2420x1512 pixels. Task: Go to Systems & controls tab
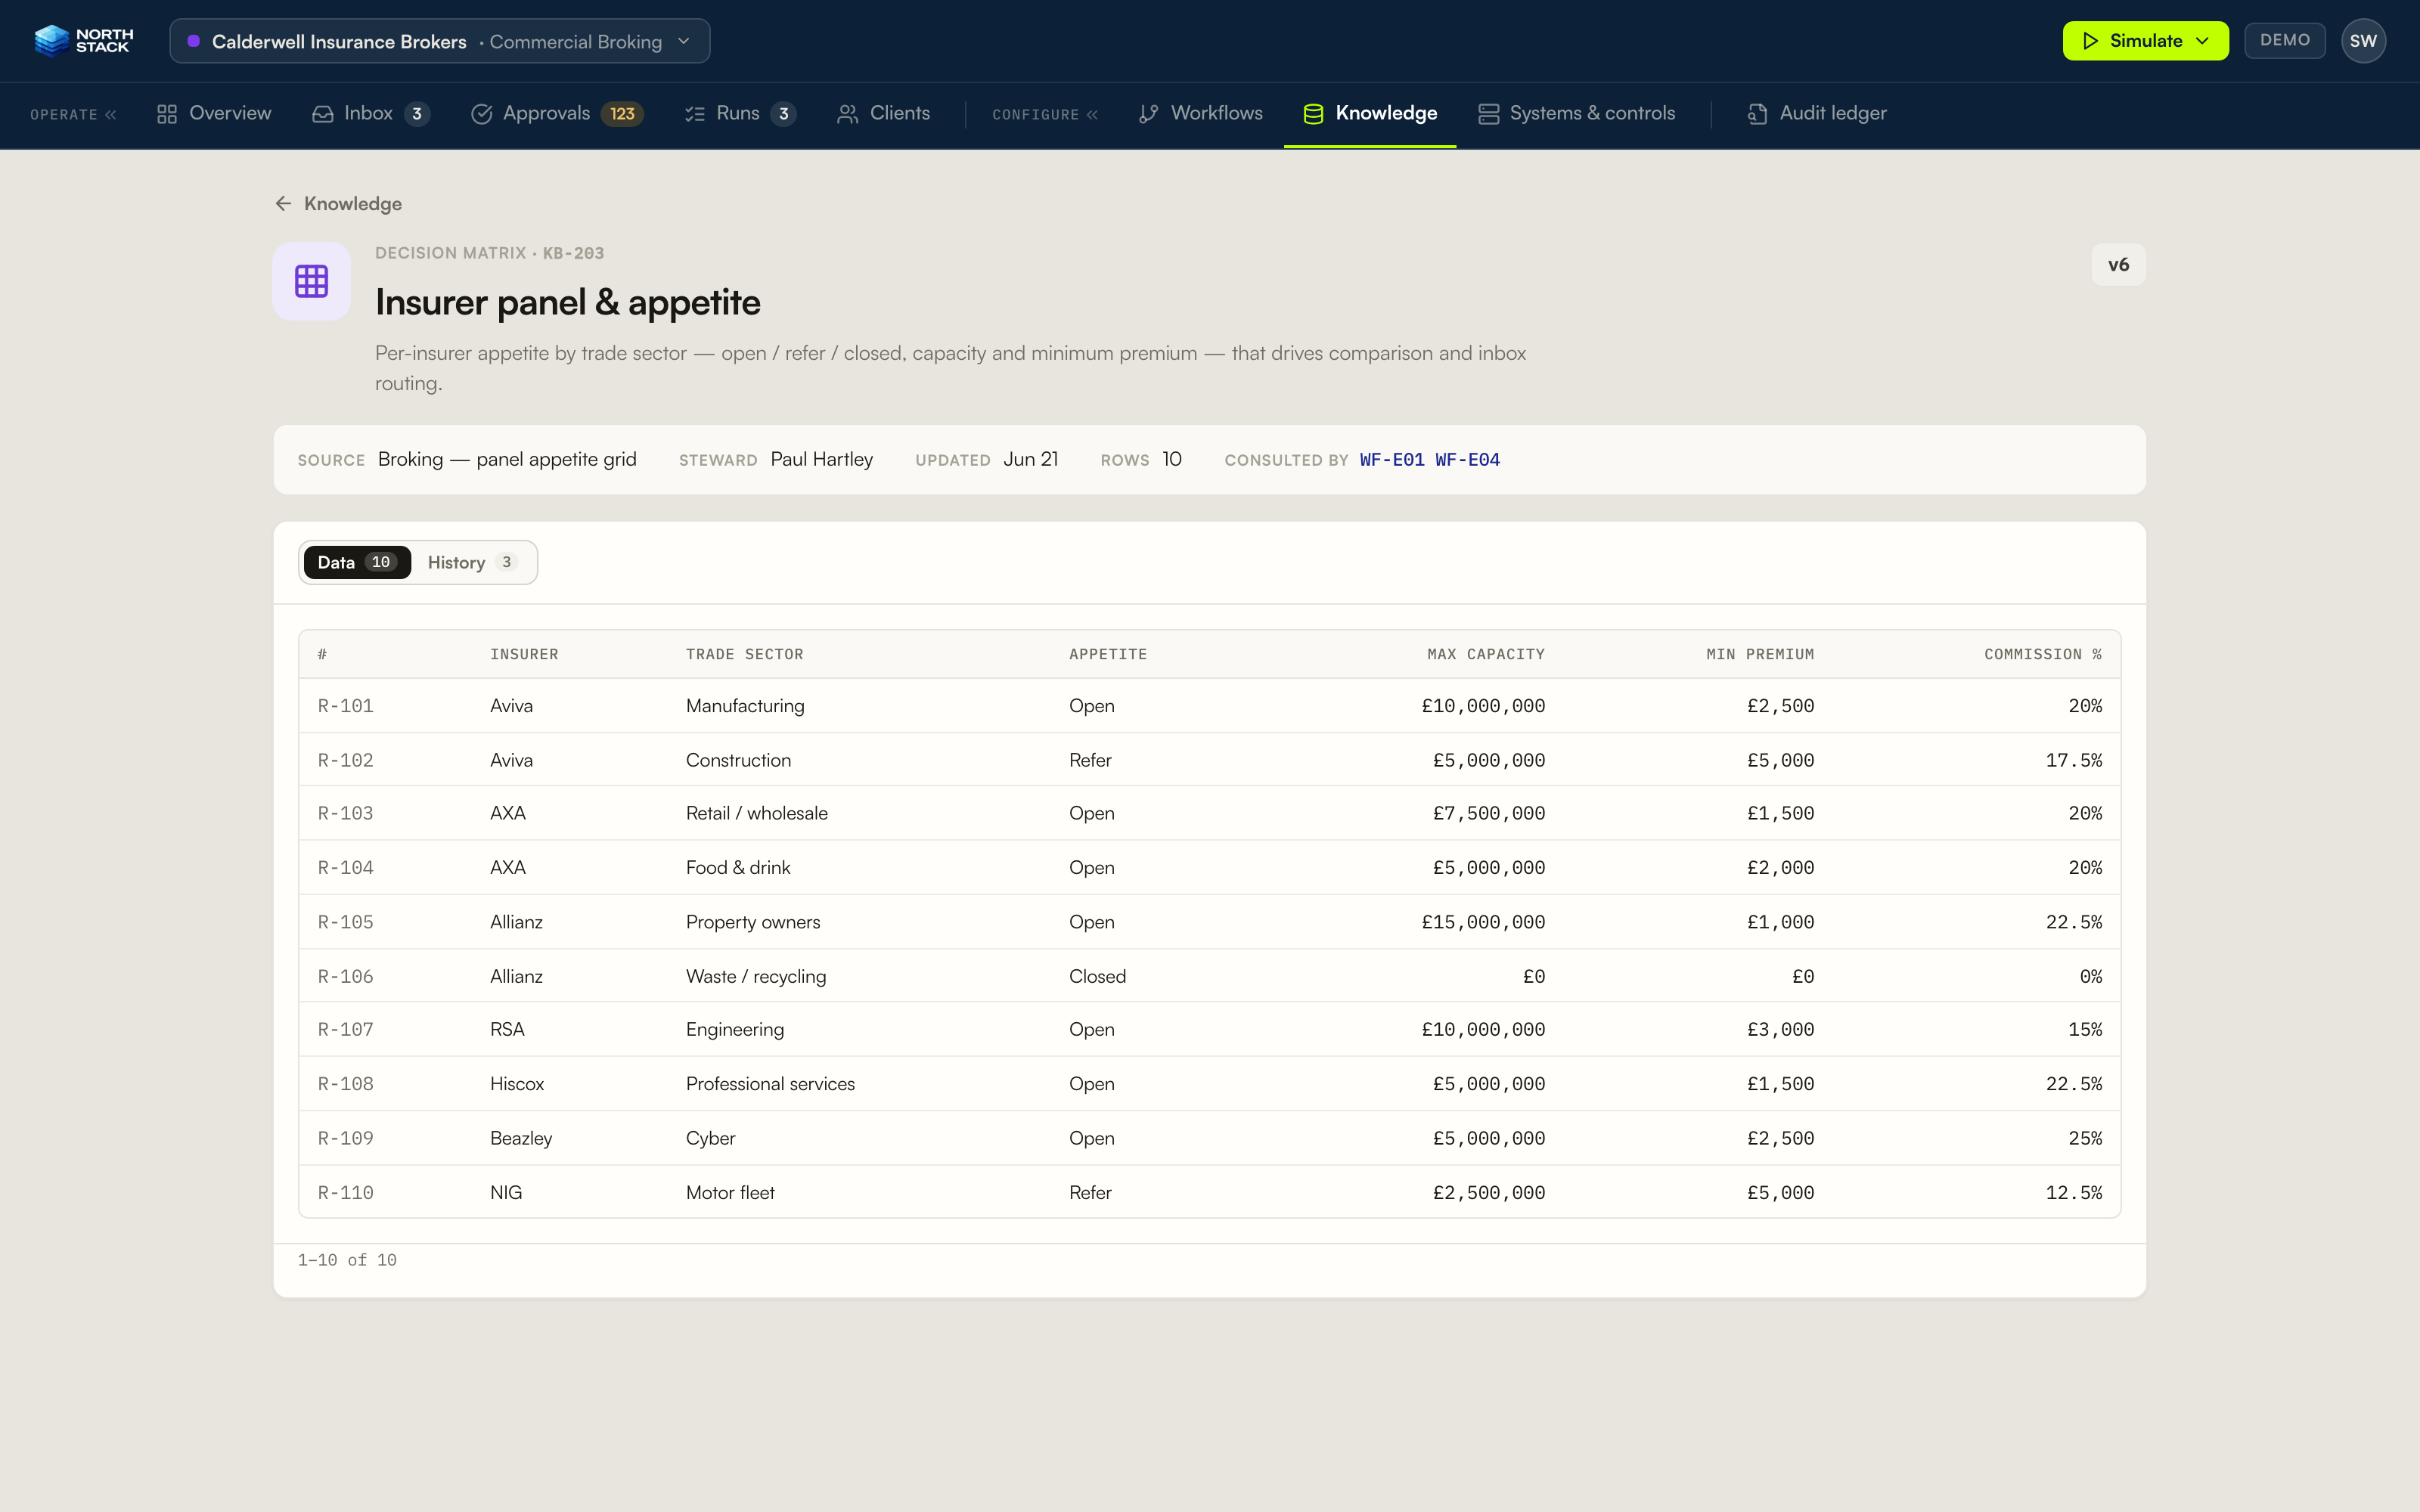pyautogui.click(x=1576, y=114)
